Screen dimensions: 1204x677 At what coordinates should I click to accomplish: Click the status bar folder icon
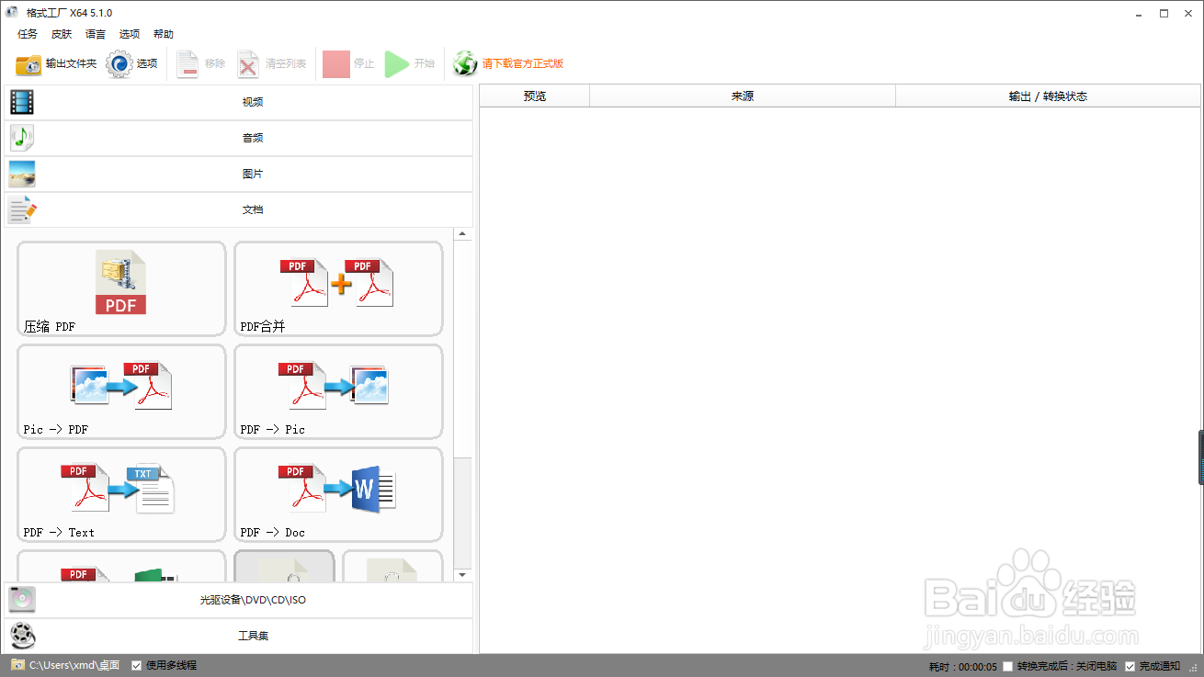pos(17,664)
